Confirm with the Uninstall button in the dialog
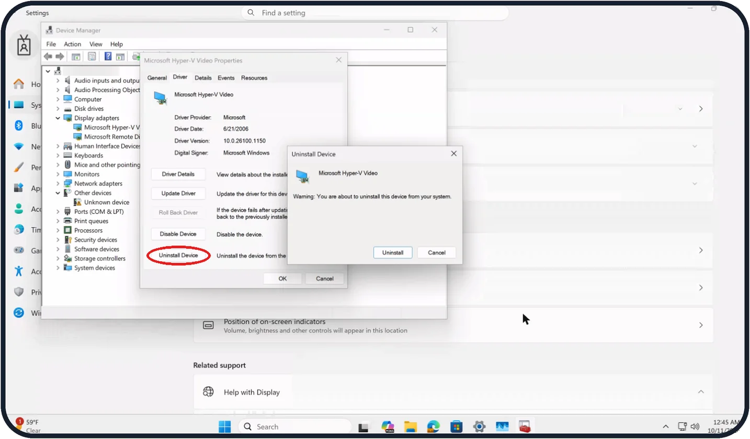Screen dimensions: 750x439 (393, 252)
